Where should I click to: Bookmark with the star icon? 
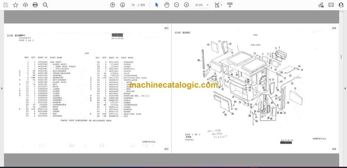point(15,5)
